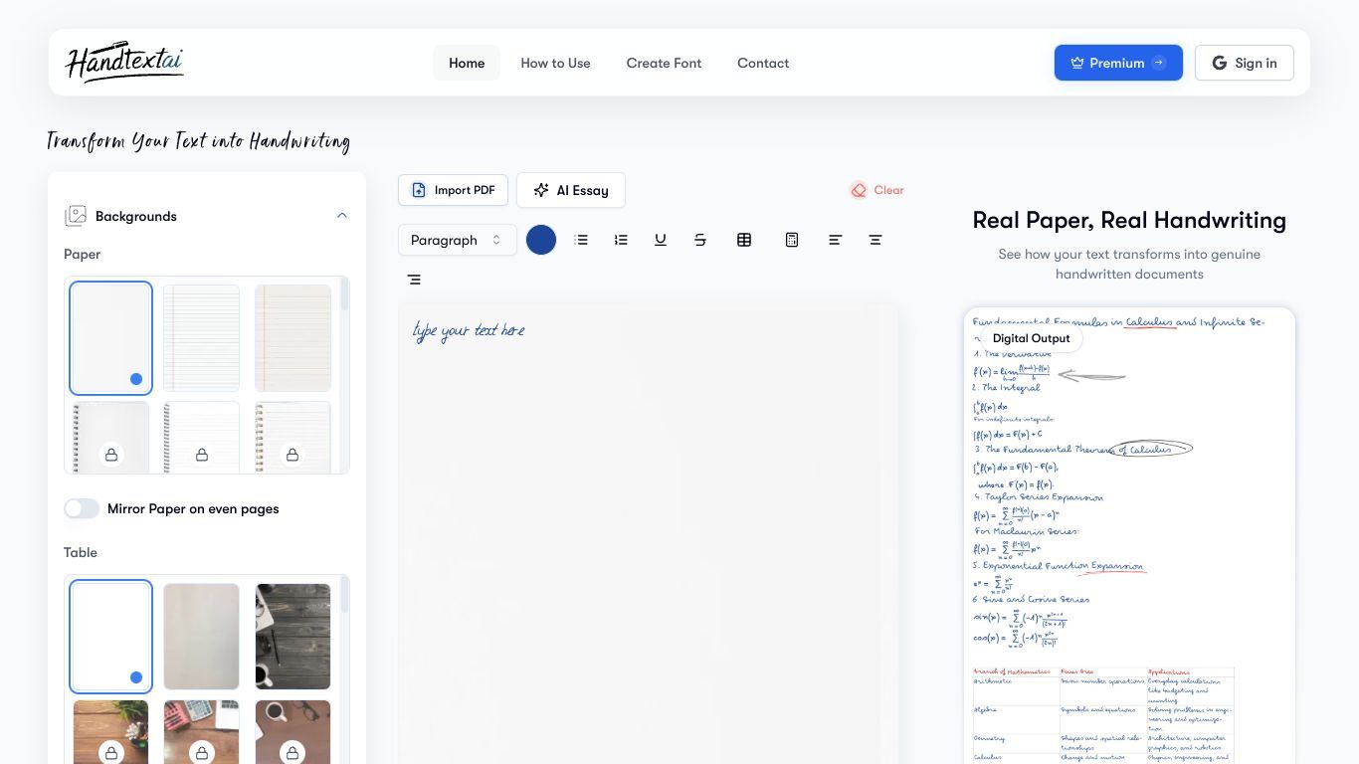Open the blue ink color picker
Screen dimensions: 1359x764
541,240
